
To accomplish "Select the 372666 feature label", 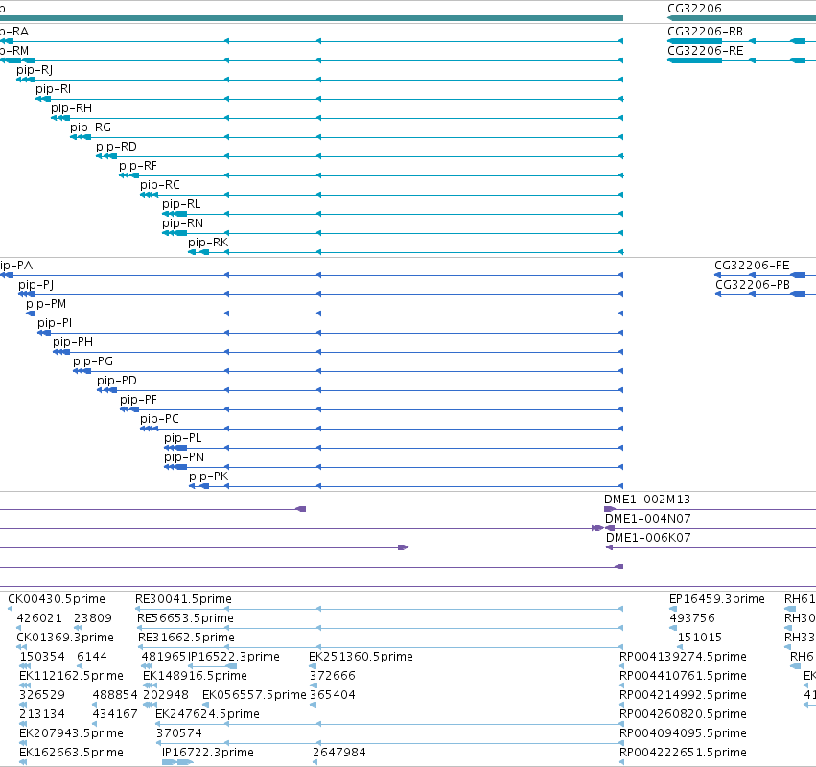I will 333,676.
